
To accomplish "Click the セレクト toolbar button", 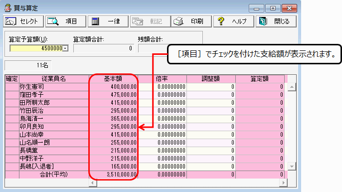I will [x=23, y=21].
